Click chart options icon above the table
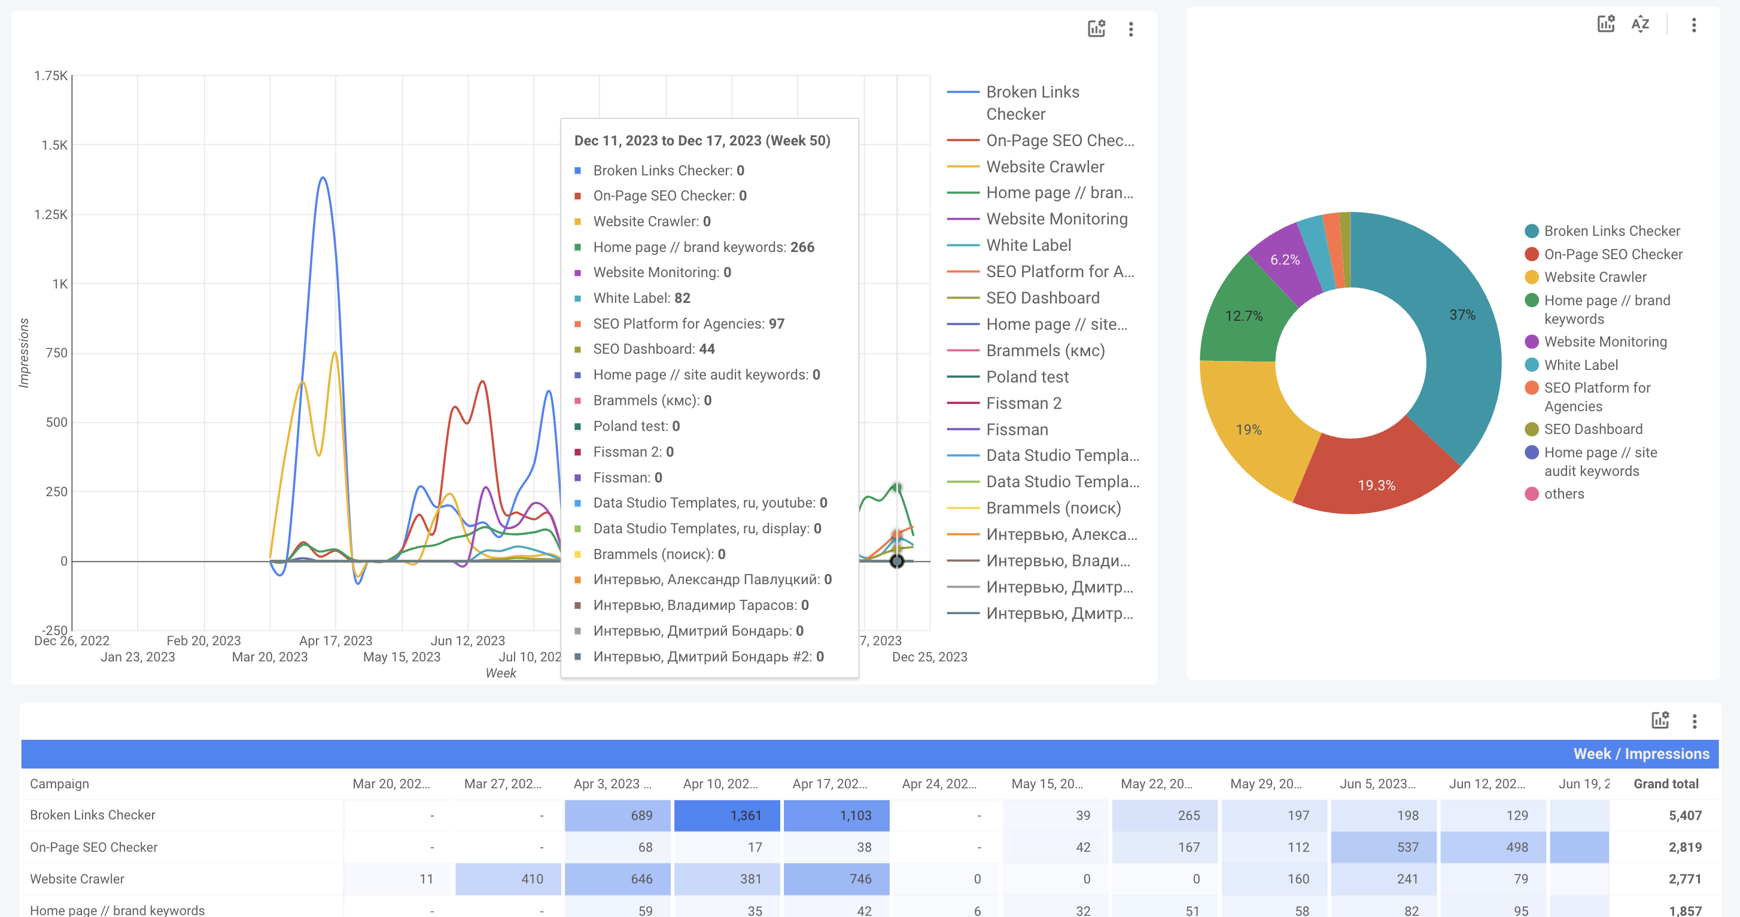This screenshot has width=1740, height=917. click(x=1660, y=720)
